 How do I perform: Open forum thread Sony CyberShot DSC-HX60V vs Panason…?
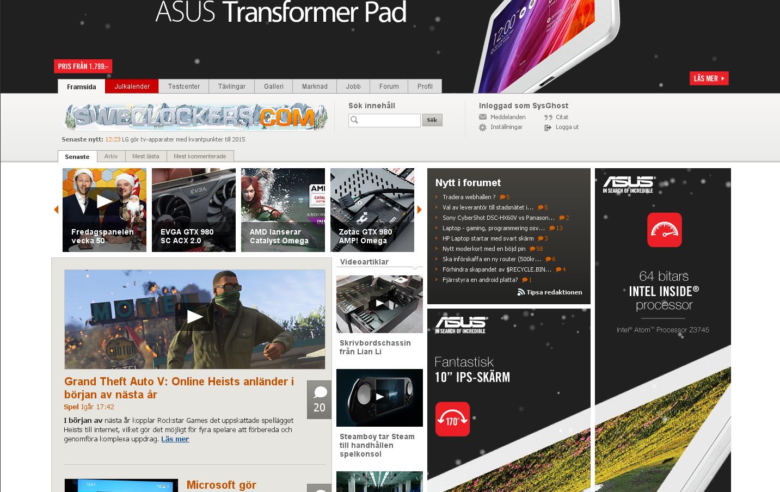499,218
